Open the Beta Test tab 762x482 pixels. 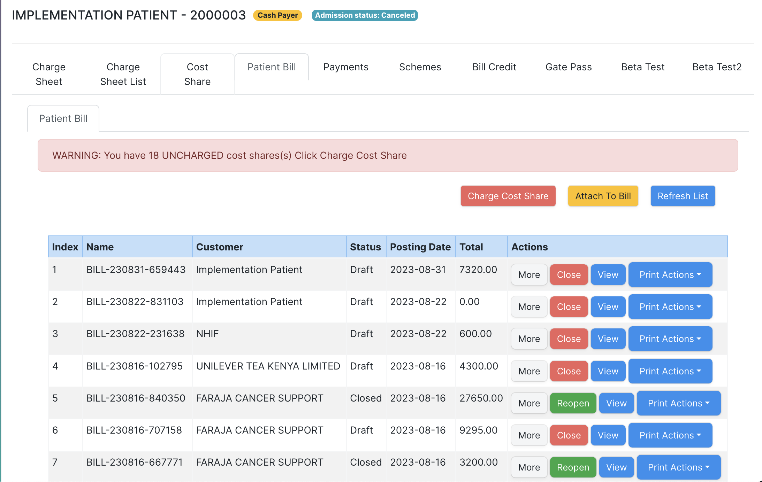(x=643, y=67)
